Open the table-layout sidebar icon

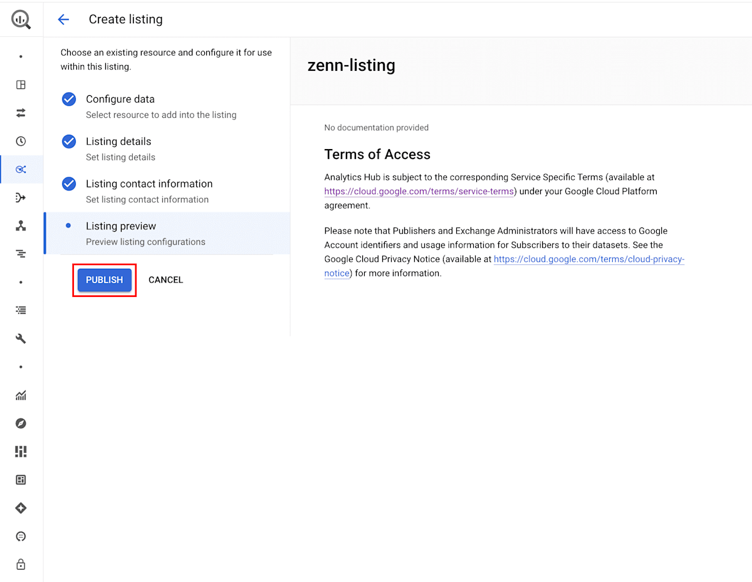tap(21, 480)
